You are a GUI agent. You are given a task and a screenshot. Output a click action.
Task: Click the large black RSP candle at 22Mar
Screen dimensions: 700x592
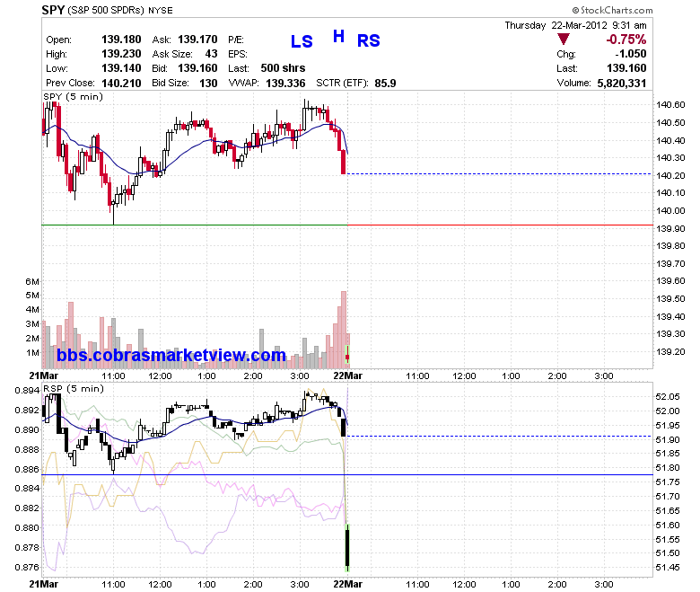click(347, 547)
